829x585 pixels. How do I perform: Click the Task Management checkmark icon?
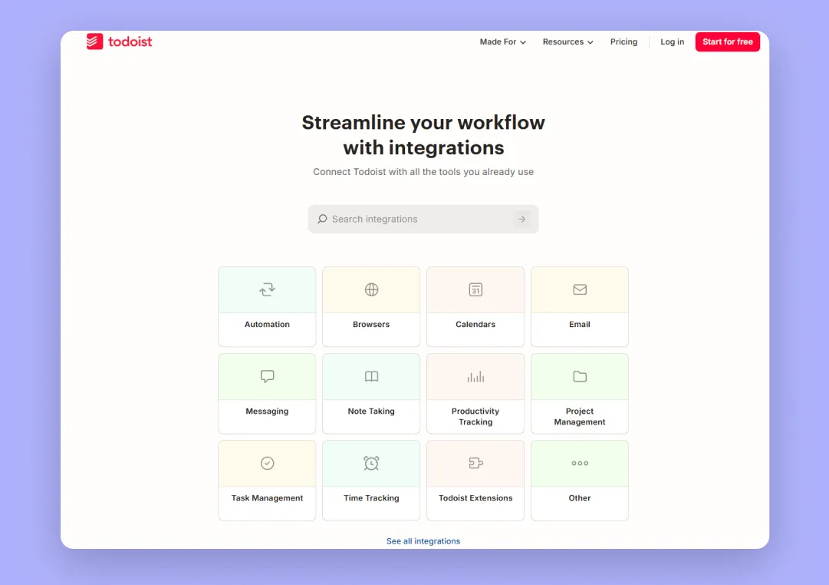point(267,463)
